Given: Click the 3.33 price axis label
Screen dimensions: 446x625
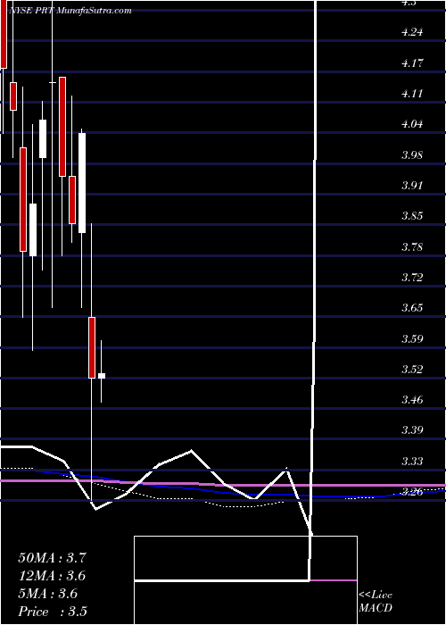Looking at the screenshot, I should click(412, 462).
